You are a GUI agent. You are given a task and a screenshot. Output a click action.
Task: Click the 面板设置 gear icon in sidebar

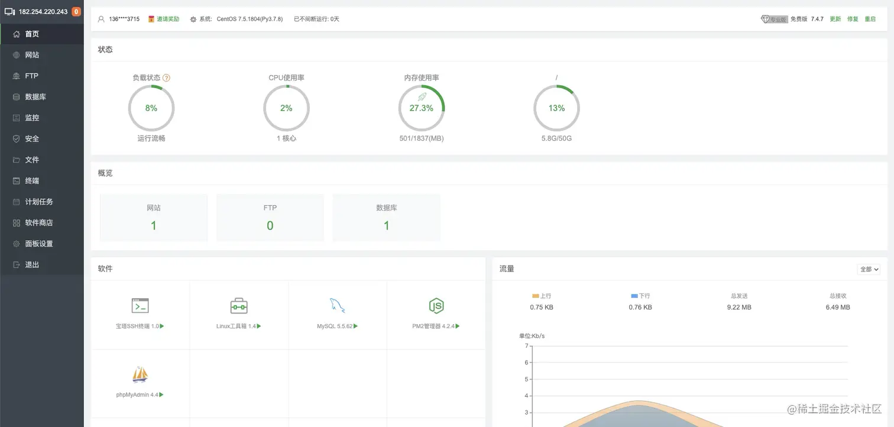[17, 244]
